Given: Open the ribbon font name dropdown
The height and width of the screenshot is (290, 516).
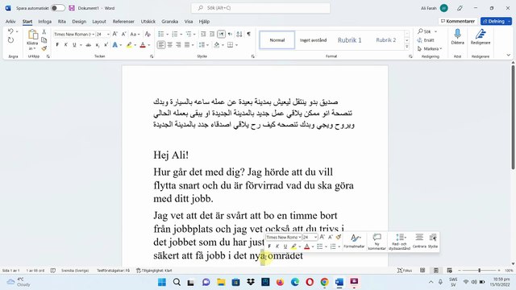Looking at the screenshot, I should (x=94, y=34).
